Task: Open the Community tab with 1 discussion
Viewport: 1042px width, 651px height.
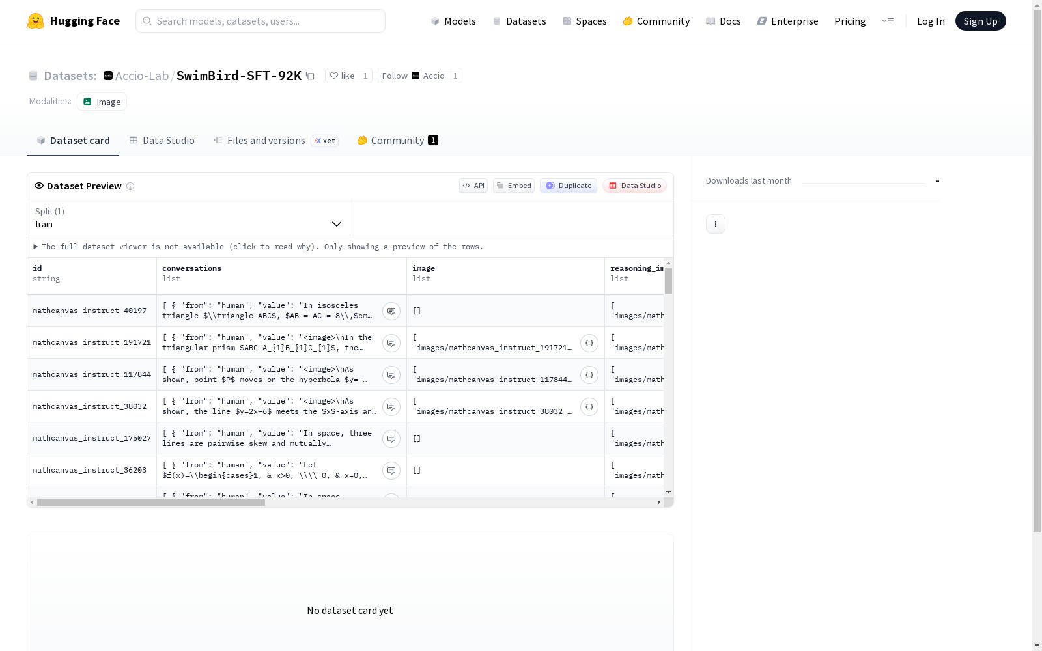Action: (397, 141)
